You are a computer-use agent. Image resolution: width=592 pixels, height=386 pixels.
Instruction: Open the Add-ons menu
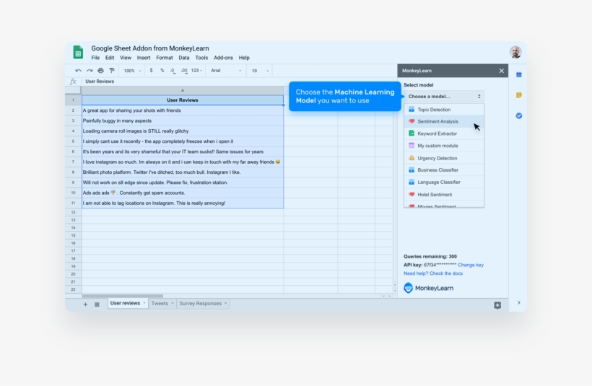pyautogui.click(x=223, y=58)
